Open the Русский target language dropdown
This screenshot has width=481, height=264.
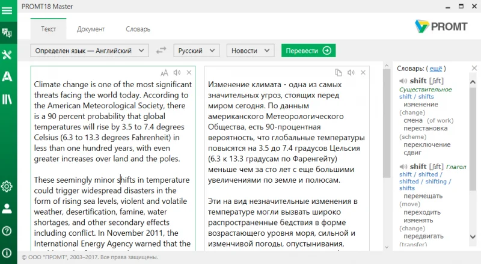(x=197, y=51)
